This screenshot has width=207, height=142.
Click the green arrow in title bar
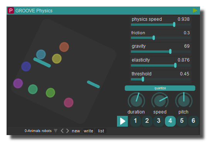click(195, 10)
